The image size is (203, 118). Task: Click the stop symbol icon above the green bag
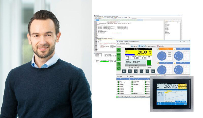[x=149, y=57]
